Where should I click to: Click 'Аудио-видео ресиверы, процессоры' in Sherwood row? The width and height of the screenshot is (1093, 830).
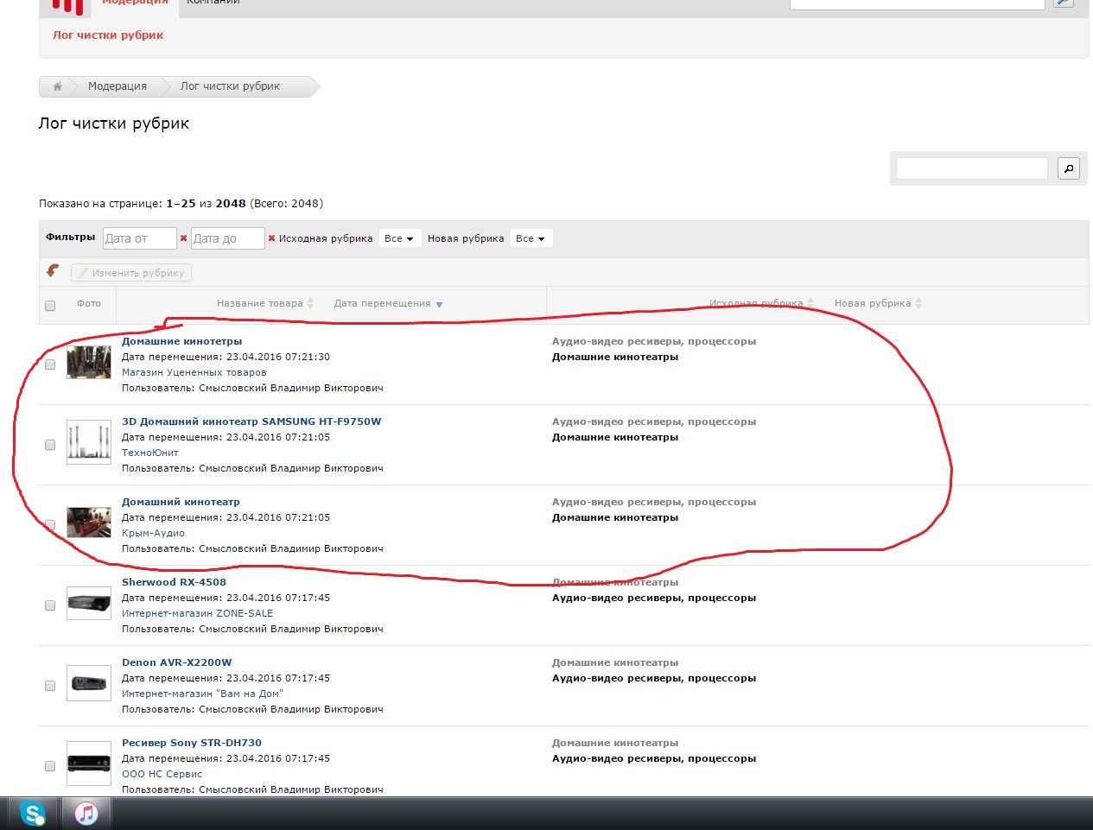[x=654, y=598]
